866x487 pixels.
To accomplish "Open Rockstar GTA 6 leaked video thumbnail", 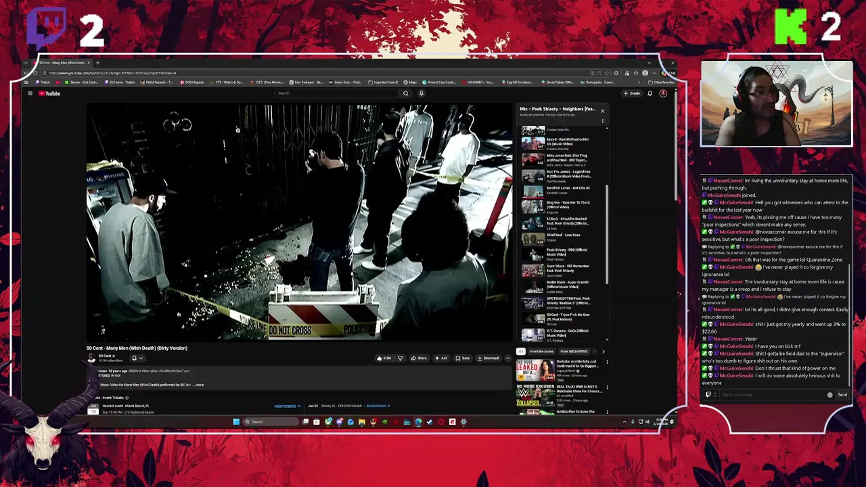I will 535,371.
